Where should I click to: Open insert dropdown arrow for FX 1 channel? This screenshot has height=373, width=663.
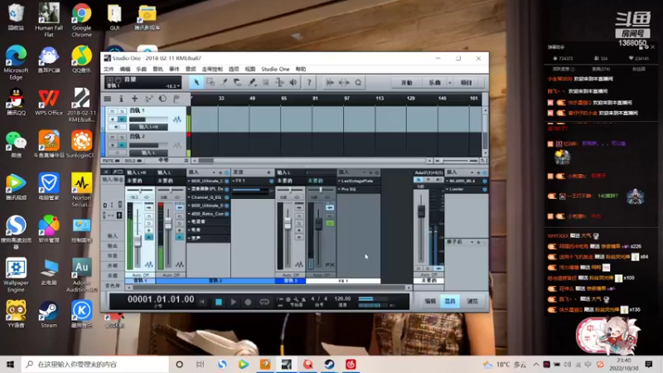tap(365, 172)
